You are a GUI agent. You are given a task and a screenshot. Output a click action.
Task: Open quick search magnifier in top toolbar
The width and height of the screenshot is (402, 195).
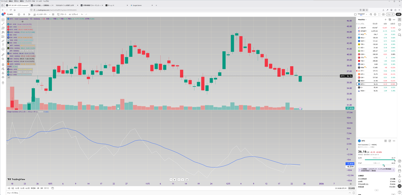[x=371, y=14]
